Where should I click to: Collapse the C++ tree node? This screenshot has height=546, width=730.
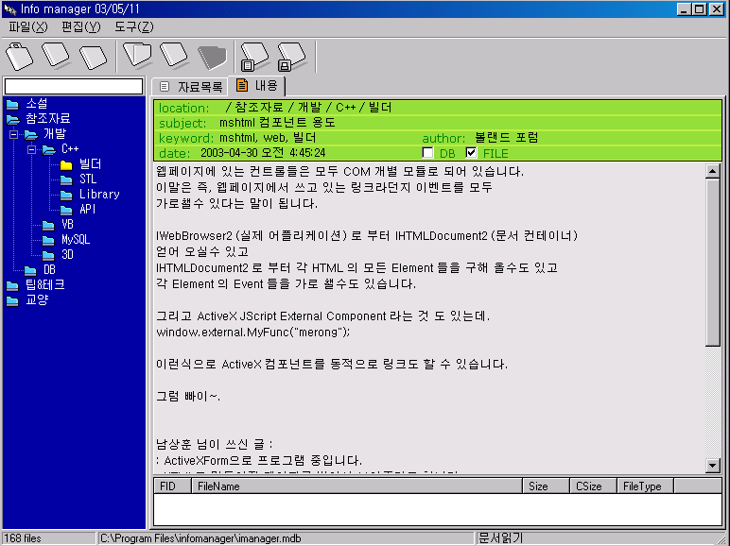coord(30,149)
